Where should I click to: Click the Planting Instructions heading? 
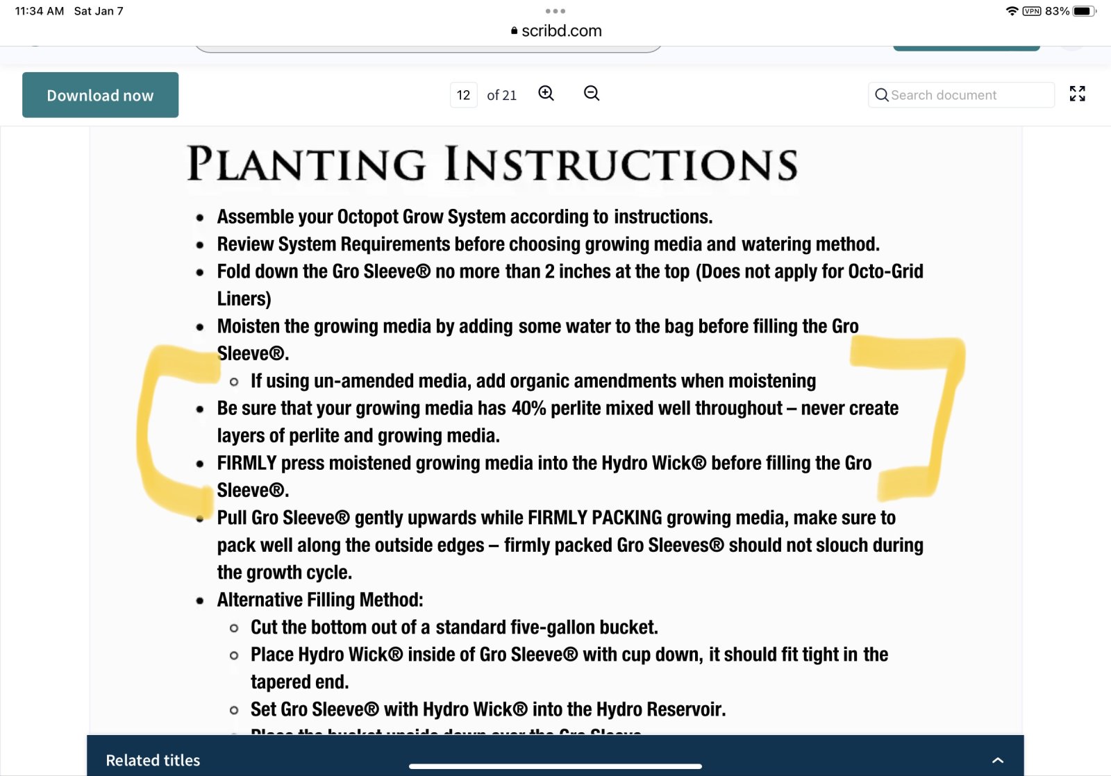492,164
